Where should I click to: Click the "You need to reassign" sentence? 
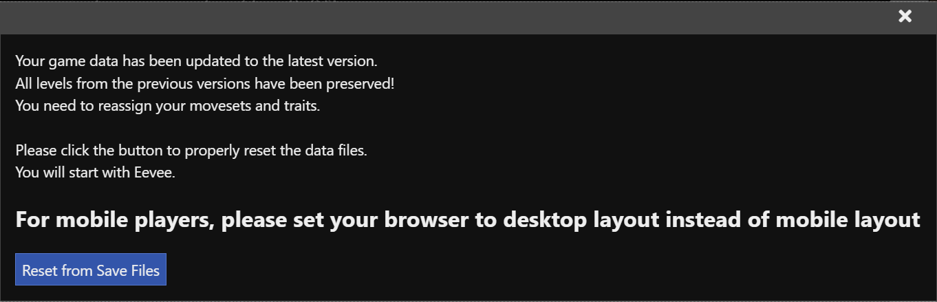pos(167,107)
